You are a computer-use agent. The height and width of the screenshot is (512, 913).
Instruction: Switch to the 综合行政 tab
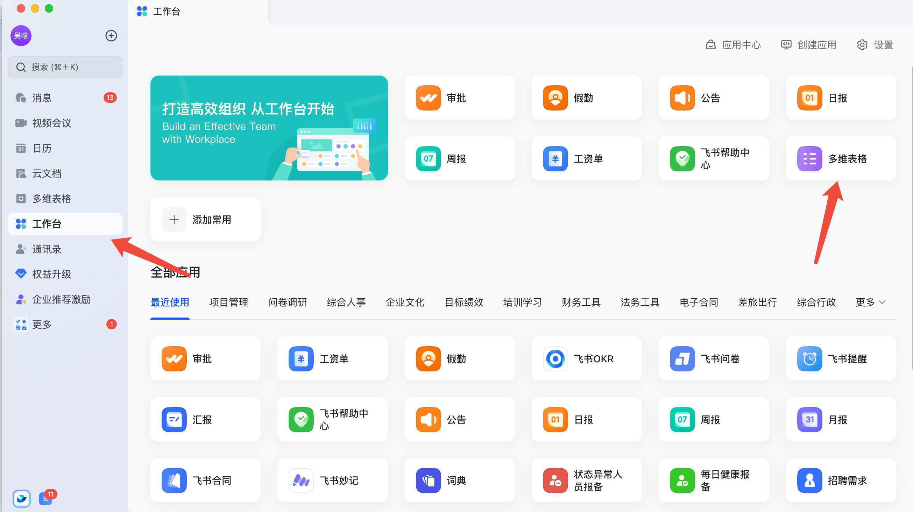click(816, 302)
